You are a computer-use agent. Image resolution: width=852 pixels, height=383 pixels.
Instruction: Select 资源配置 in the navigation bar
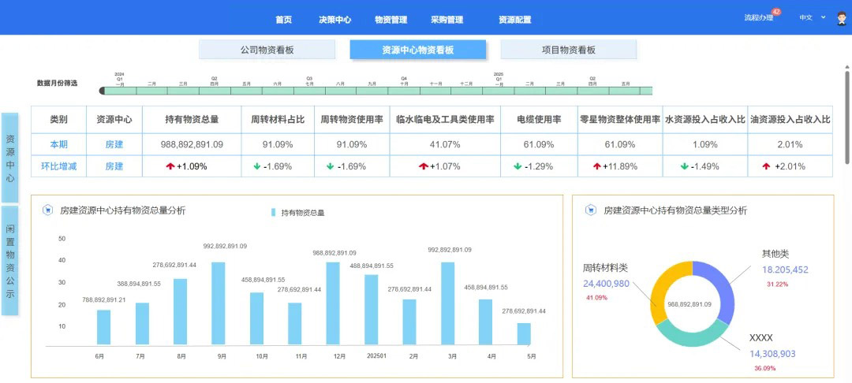pyautogui.click(x=514, y=20)
